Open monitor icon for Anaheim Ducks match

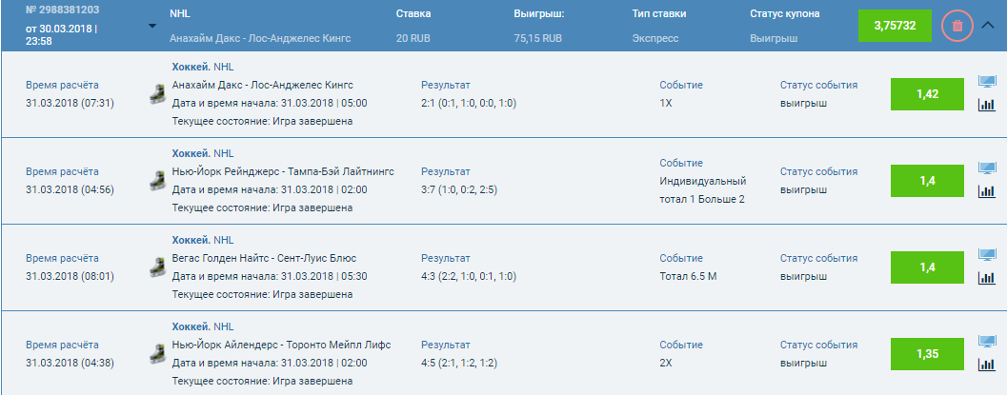[987, 83]
